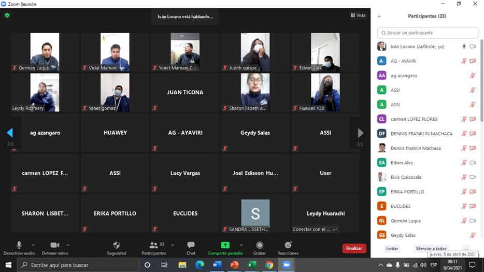The width and height of the screenshot is (484, 272).
Task: Open the Seguridad shield icon
Action: [x=116, y=245]
